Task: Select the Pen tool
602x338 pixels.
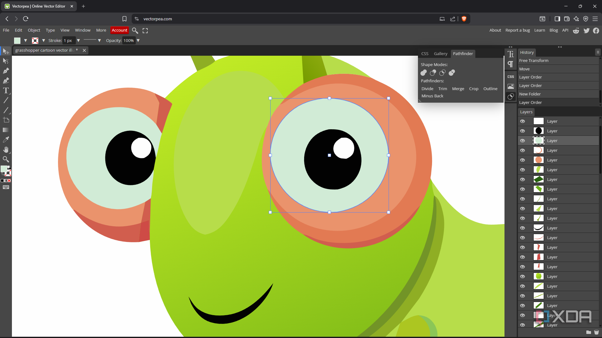Action: [x=6, y=71]
